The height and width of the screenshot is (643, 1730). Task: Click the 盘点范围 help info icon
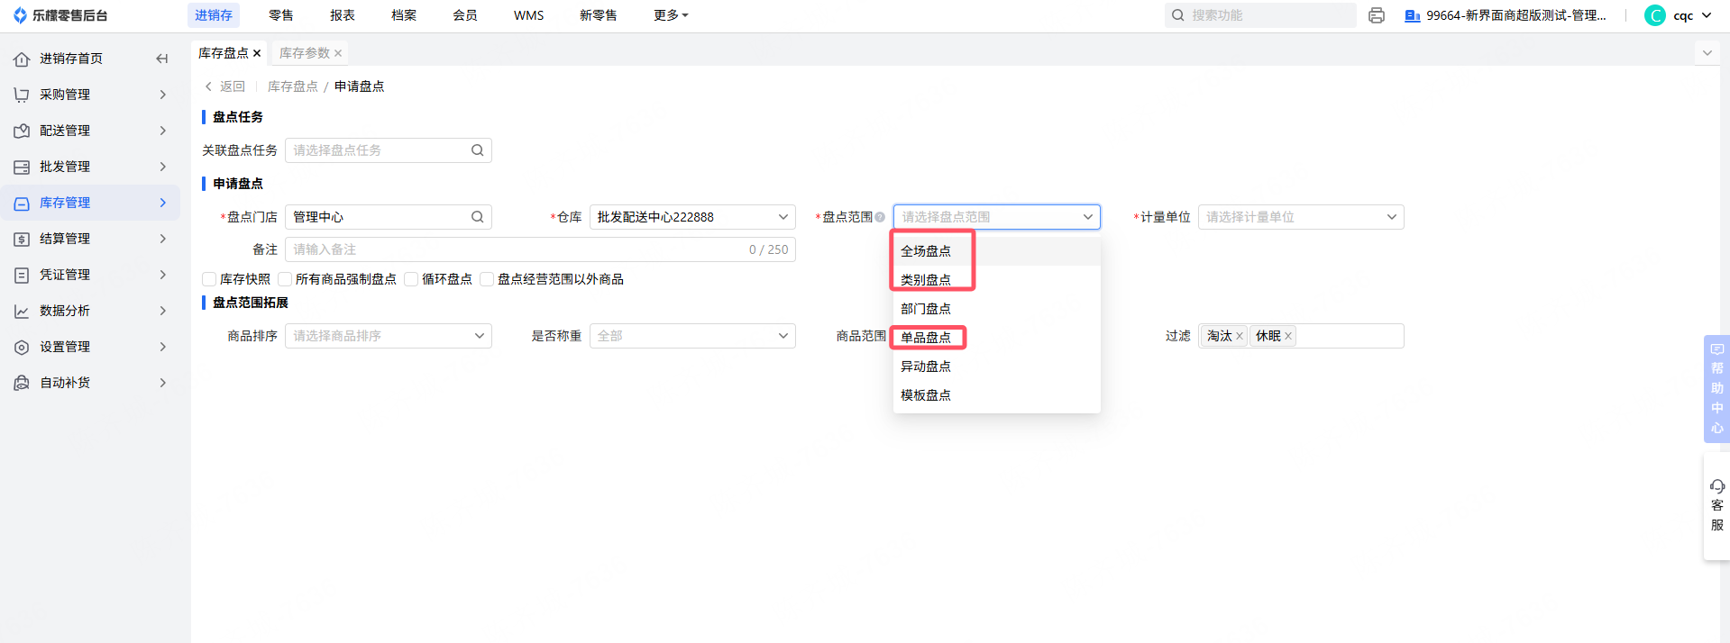[x=880, y=217]
